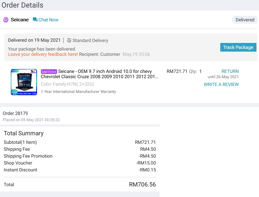Click the Total label
259x197 pixels.
coord(9,185)
